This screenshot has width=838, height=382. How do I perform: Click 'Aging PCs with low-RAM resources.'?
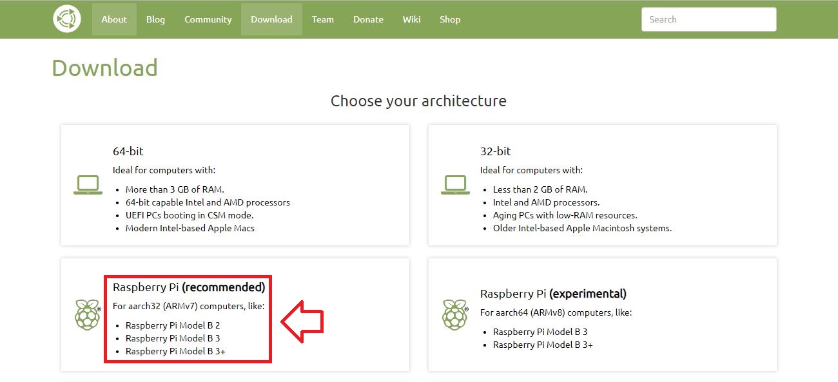point(565,215)
